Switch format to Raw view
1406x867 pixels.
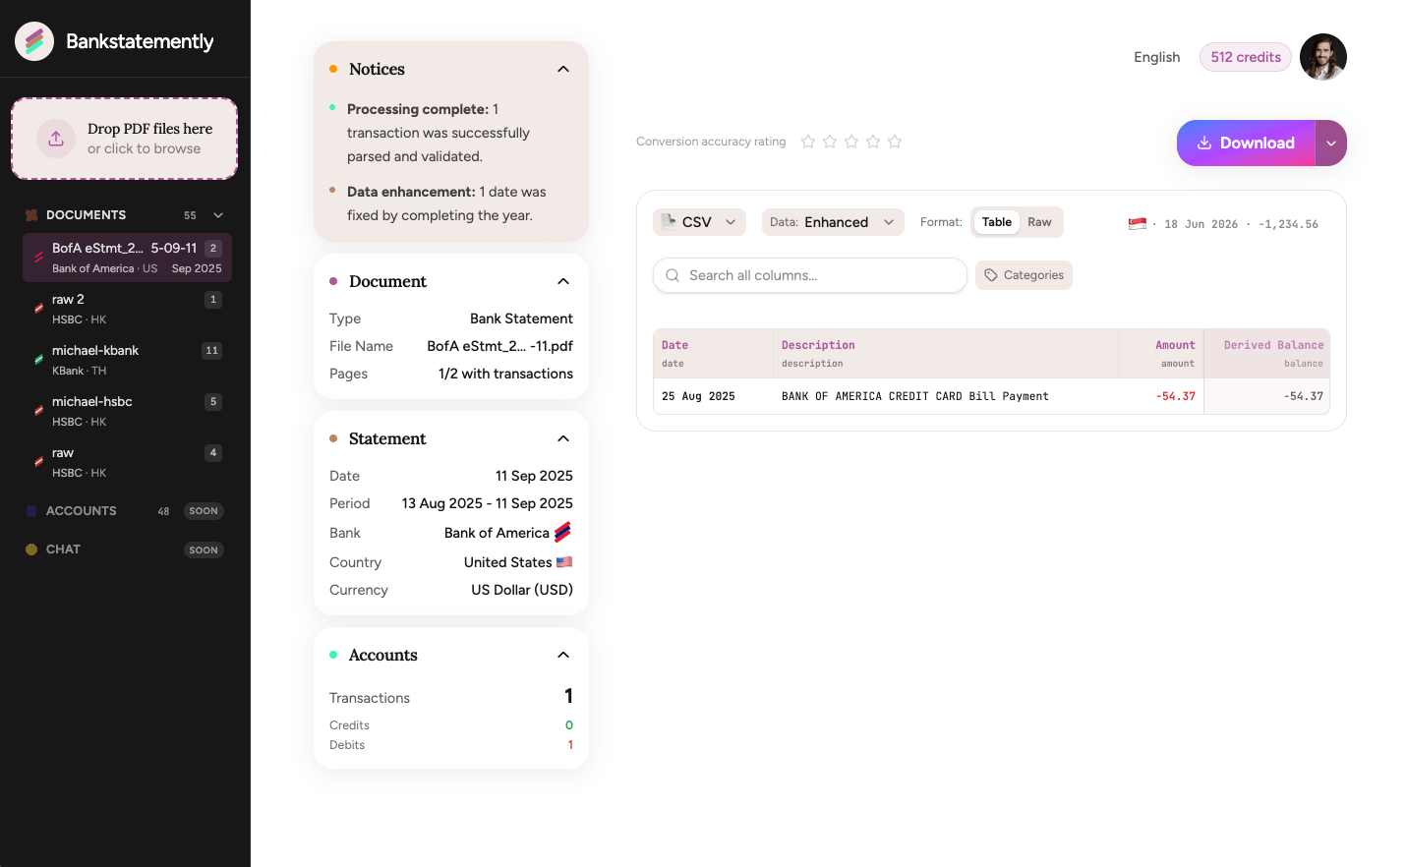coord(1039,222)
